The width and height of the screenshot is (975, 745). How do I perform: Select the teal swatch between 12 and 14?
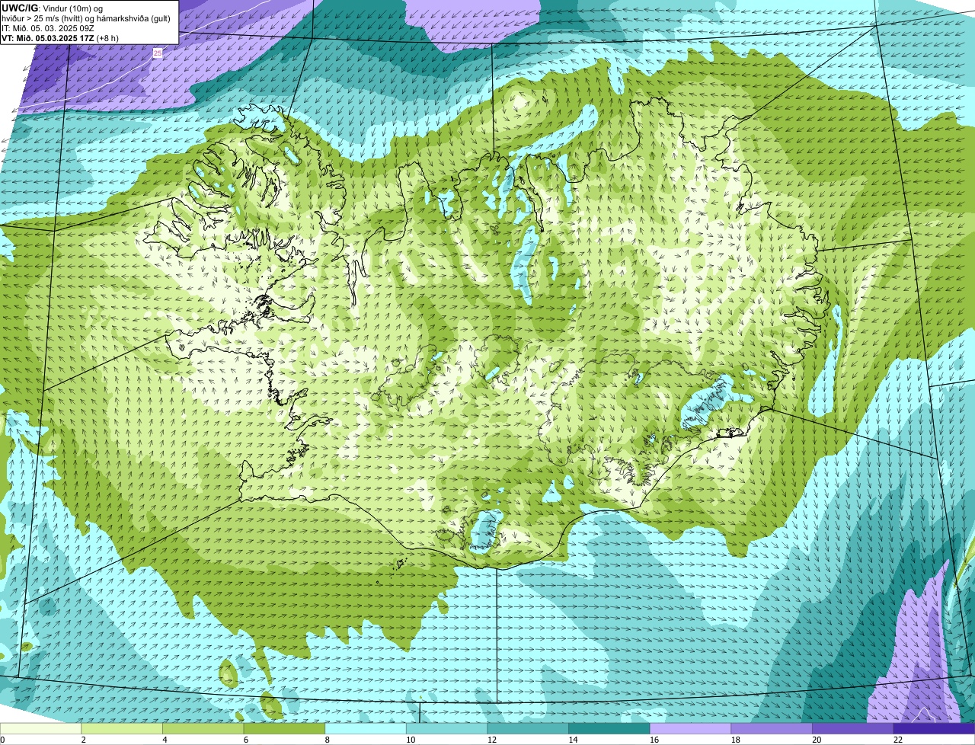pyautogui.click(x=528, y=729)
